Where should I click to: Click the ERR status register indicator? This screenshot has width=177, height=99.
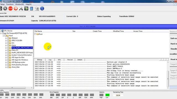click(x=41, y=95)
